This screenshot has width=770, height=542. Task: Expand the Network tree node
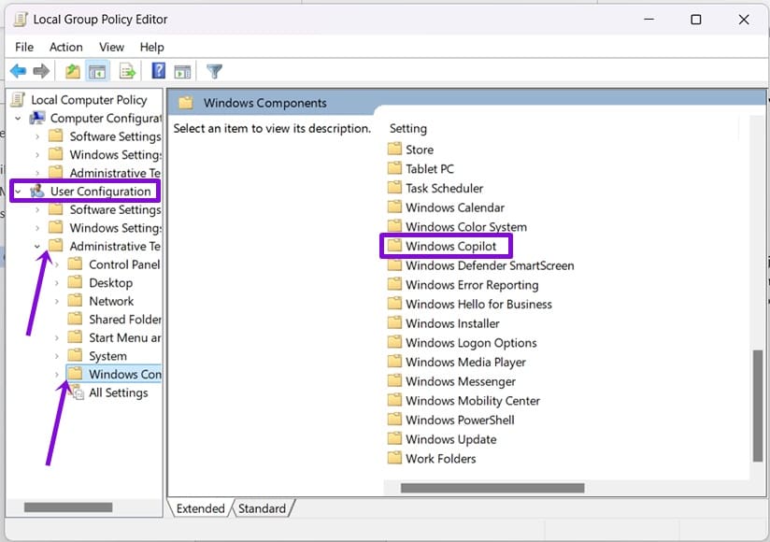(x=56, y=302)
